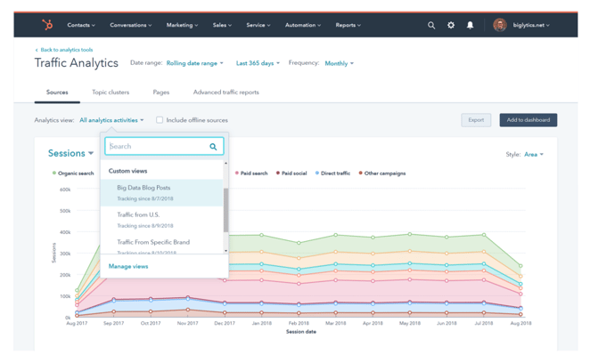Change the Monthly frequency dropdown
Image resolution: width=615 pixels, height=363 pixels.
339,63
